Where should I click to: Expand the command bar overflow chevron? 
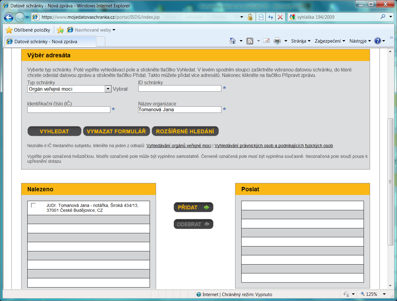point(391,37)
